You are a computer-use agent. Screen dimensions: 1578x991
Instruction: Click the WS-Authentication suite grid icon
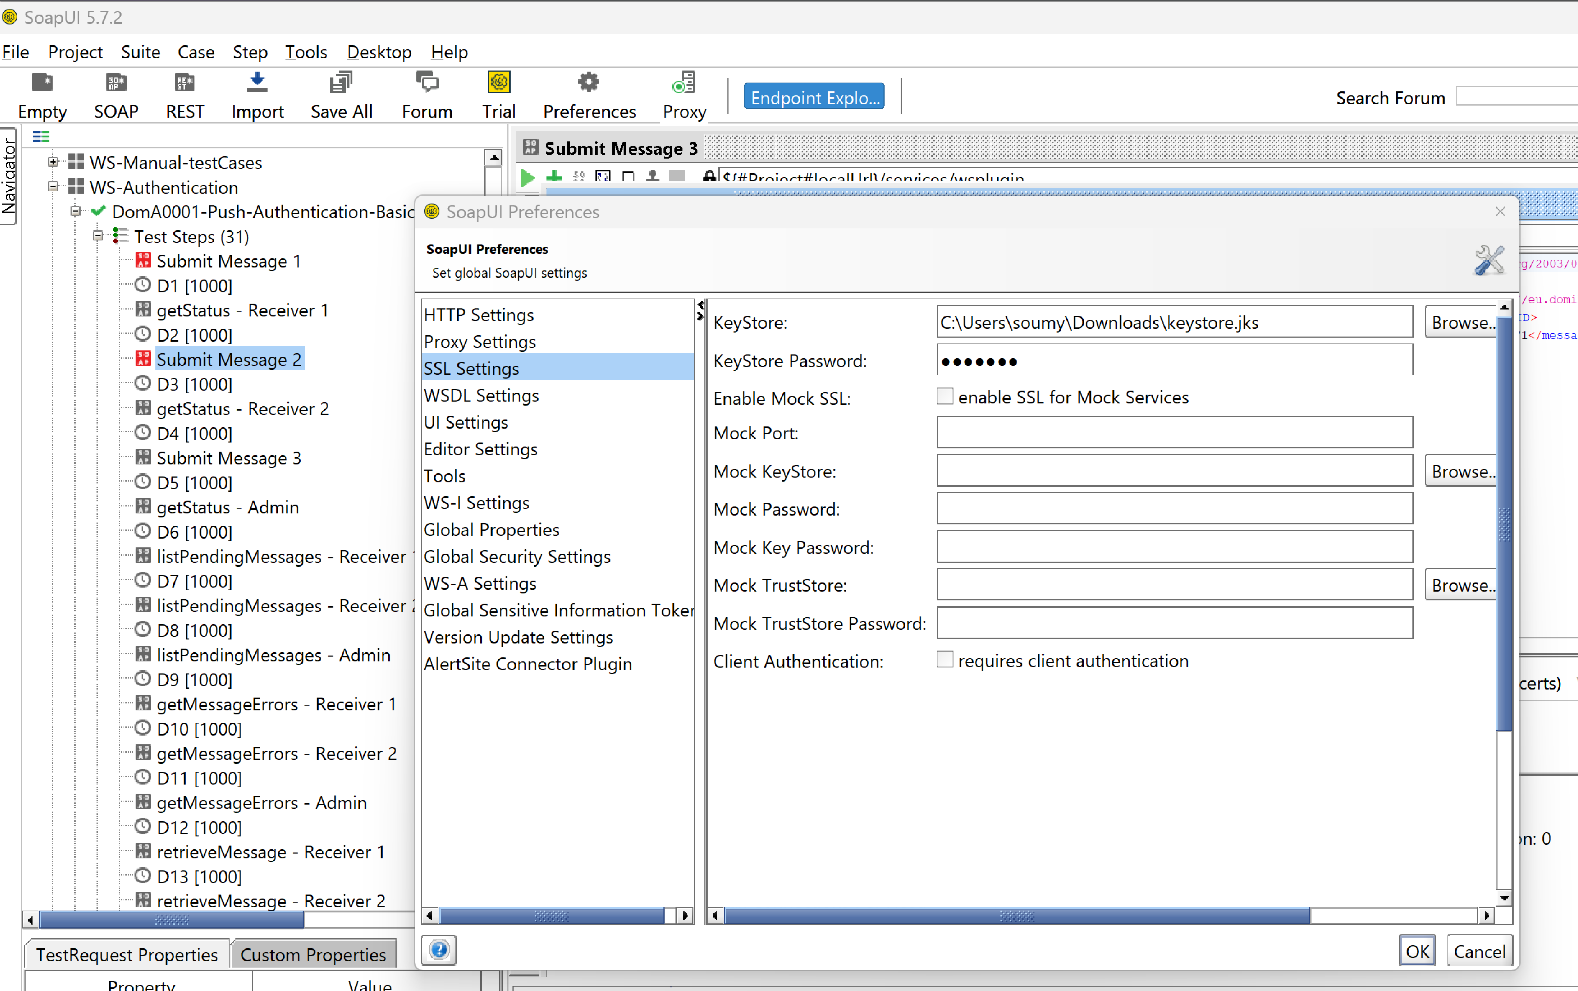[76, 187]
